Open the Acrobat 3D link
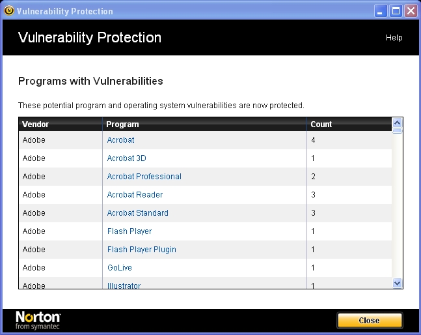The height and width of the screenshot is (335, 421). 126,158
